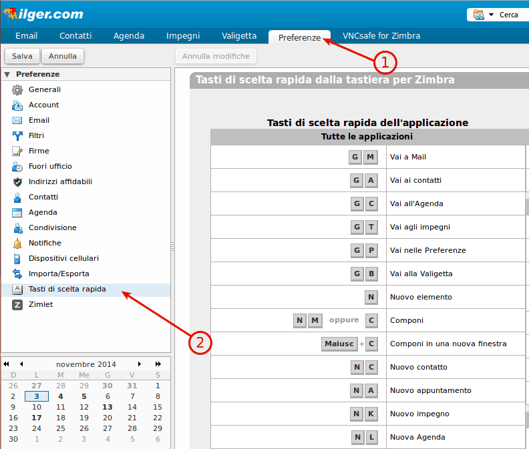The width and height of the screenshot is (529, 449).
Task: Click the Notifiche bell icon
Action: [x=17, y=243]
